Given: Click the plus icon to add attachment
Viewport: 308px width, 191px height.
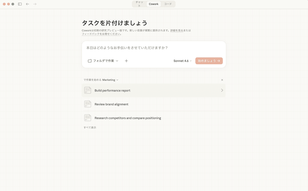Looking at the screenshot, I should click(126, 61).
